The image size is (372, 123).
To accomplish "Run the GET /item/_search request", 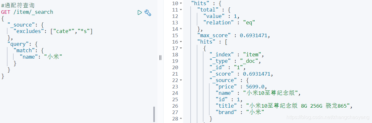I will [x=140, y=12].
